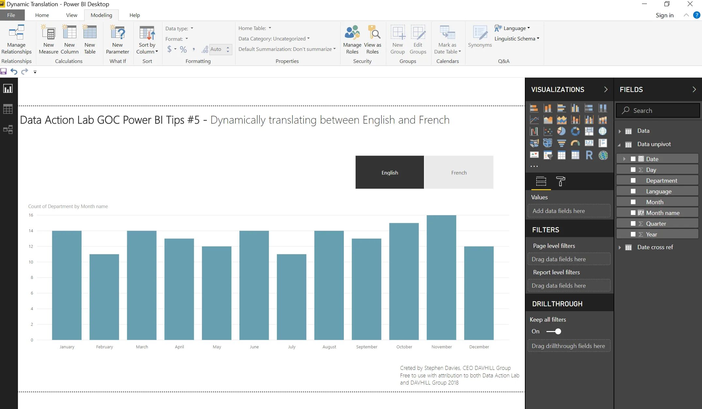This screenshot has height=409, width=702.
Task: Click the English language button
Action: pyautogui.click(x=389, y=172)
